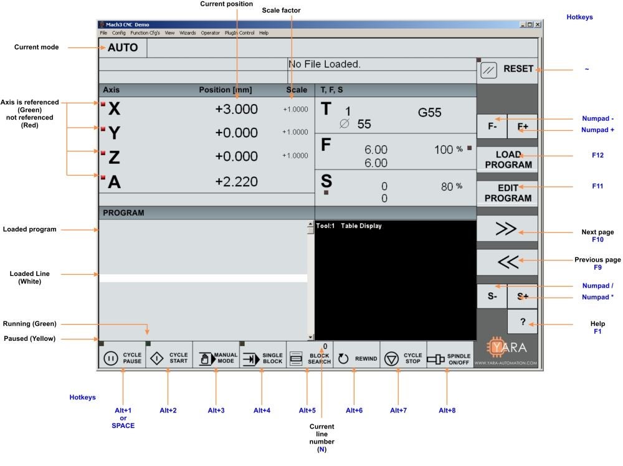Enable Single Block execution
This screenshot has height=466, width=623.
click(x=262, y=358)
